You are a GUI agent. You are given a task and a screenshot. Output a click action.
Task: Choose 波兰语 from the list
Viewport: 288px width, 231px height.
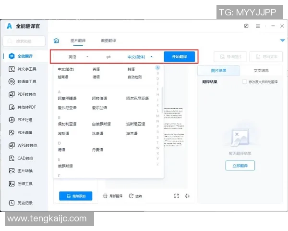(x=132, y=133)
